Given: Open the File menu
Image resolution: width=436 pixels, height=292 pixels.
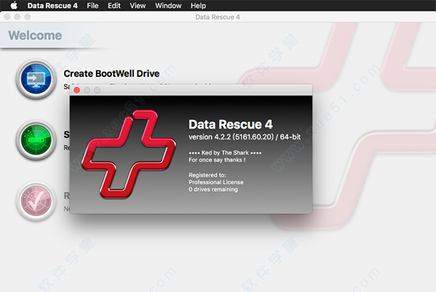Looking at the screenshot, I should pos(92,6).
